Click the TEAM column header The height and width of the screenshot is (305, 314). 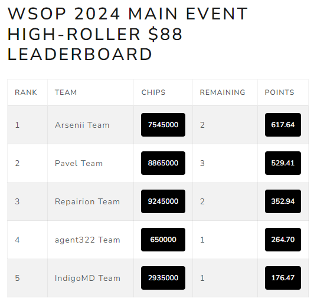tap(66, 92)
